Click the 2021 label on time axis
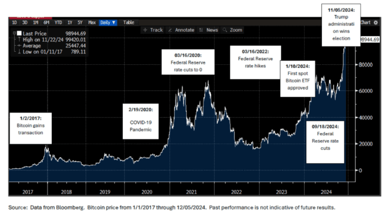Viewport: 390px width, 216px height. pyautogui.click(x=191, y=192)
